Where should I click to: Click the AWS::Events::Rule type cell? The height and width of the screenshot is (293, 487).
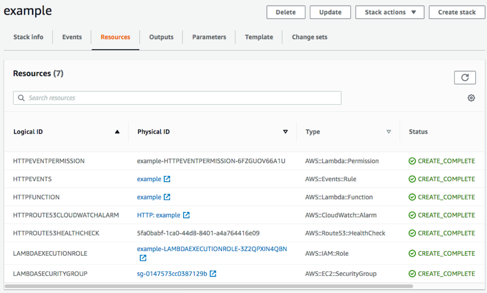click(x=331, y=179)
